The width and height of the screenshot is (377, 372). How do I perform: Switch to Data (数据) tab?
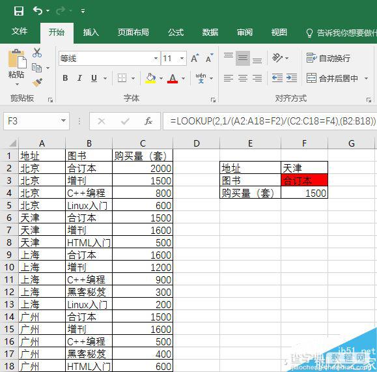click(210, 32)
